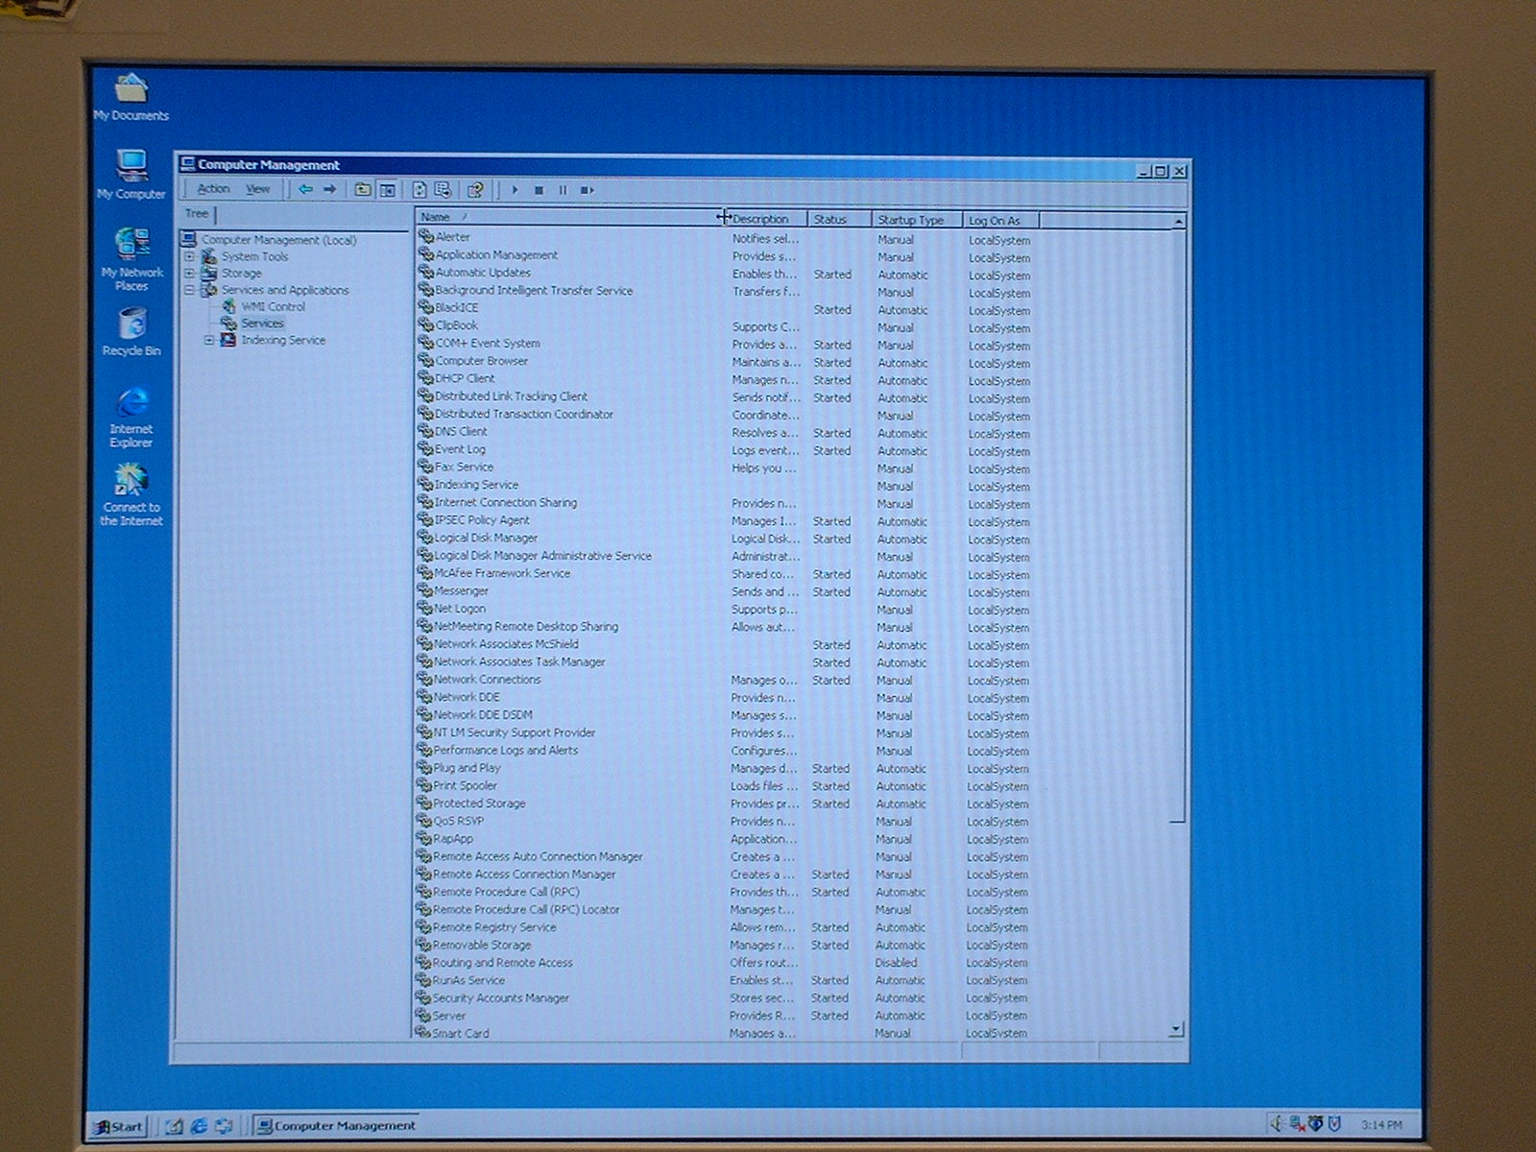The height and width of the screenshot is (1152, 1536).
Task: Open the View menu
Action: pyautogui.click(x=257, y=189)
